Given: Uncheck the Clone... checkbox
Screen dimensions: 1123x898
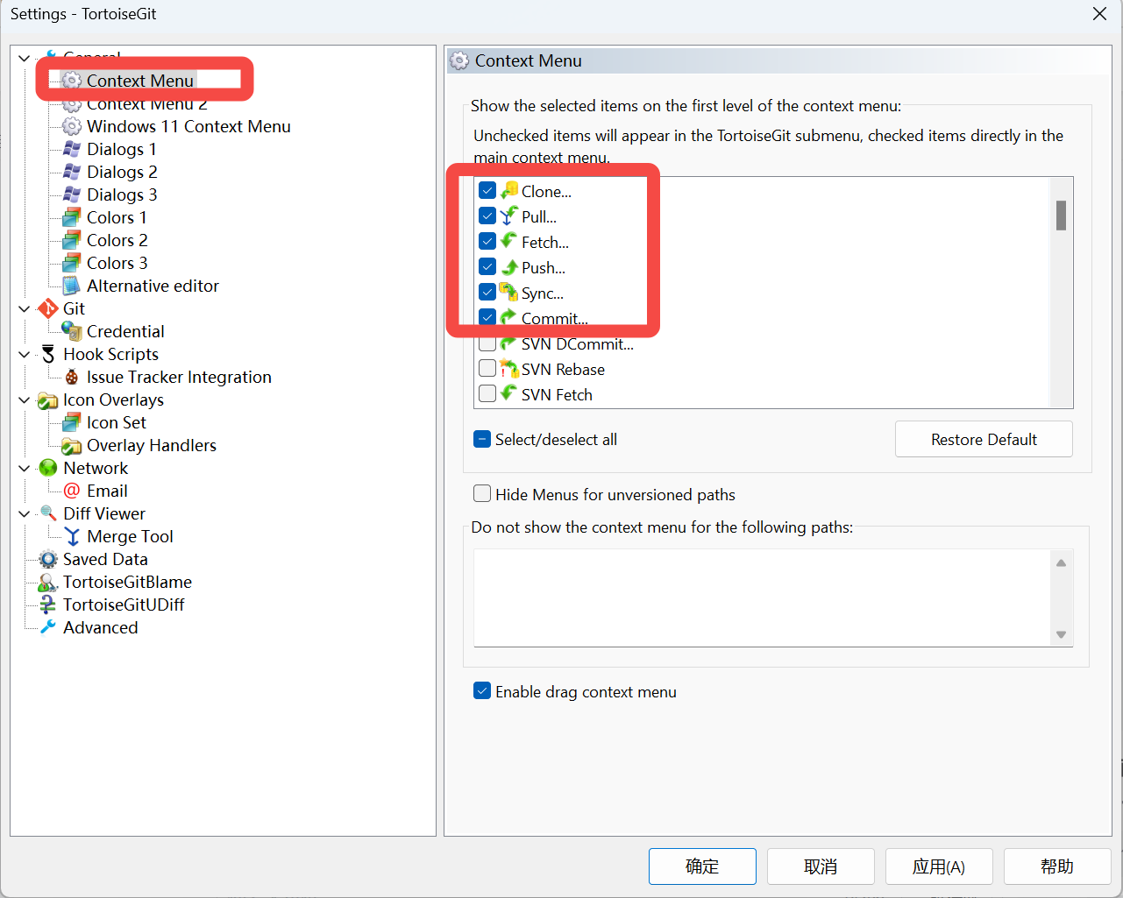Looking at the screenshot, I should coord(487,190).
